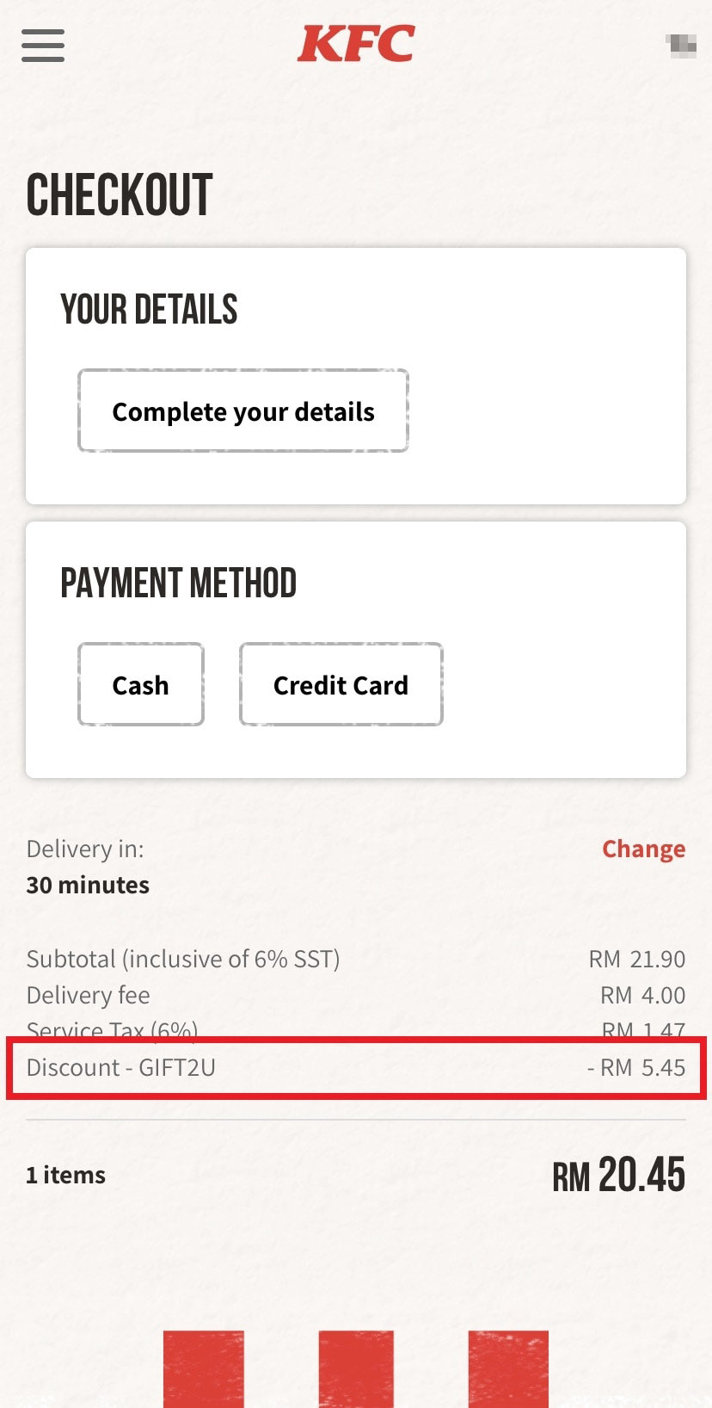Click the Your Details section heading
This screenshot has width=712, height=1408.
(149, 310)
